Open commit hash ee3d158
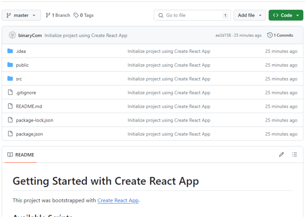The image size is (305, 217). [223, 35]
